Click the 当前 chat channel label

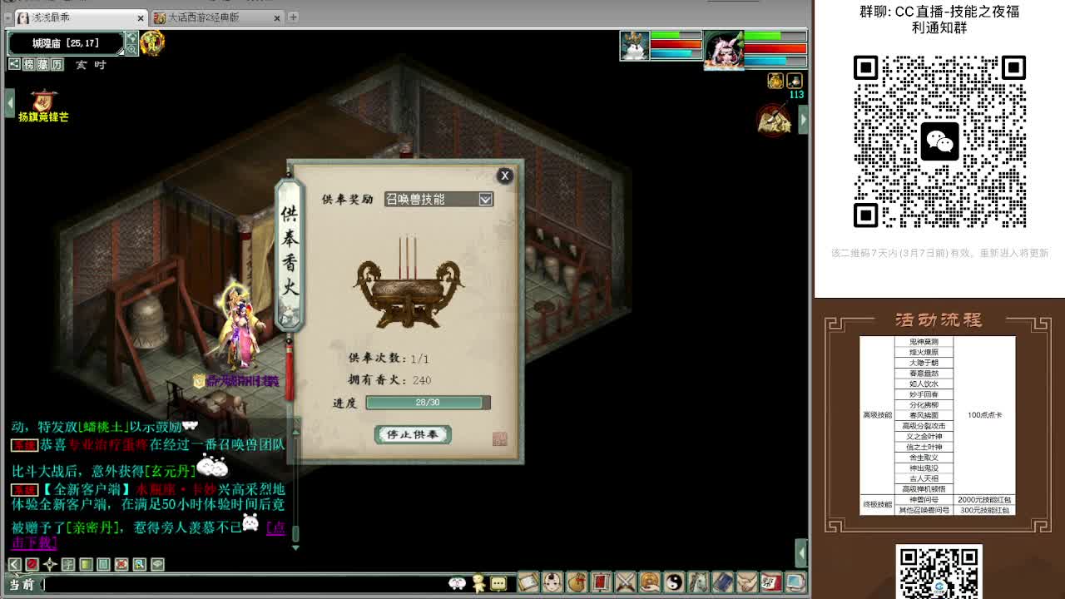22,584
